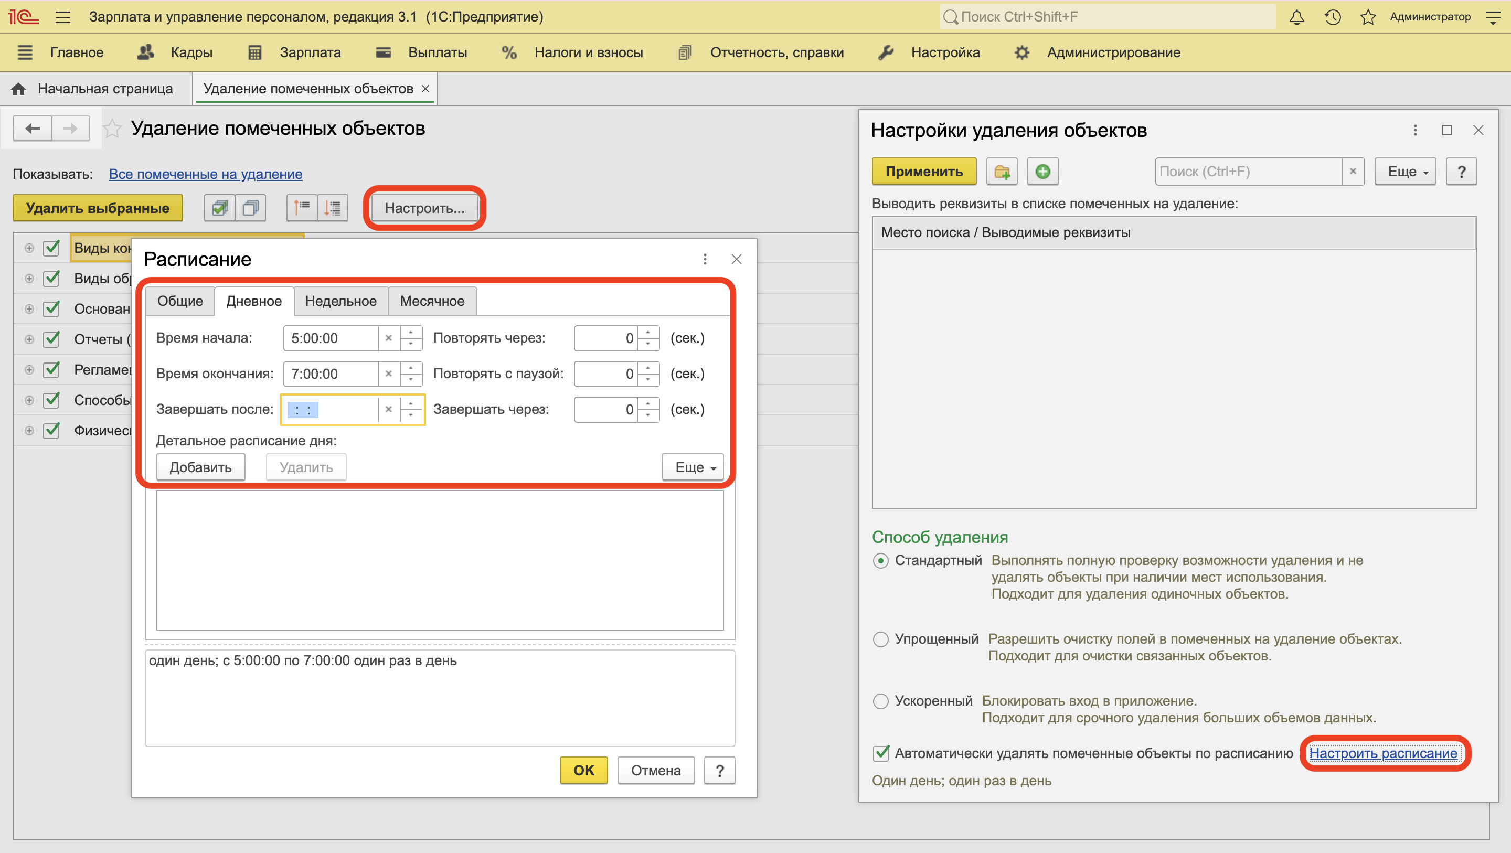The width and height of the screenshot is (1511, 853).
Task: Click the green plus add icon
Action: click(x=1042, y=172)
